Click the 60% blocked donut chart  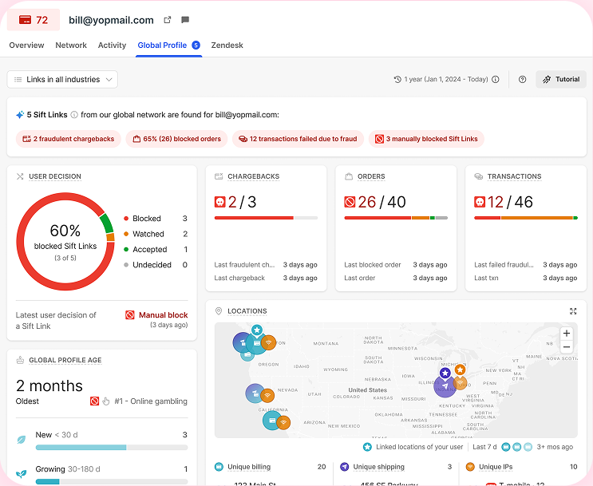pyautogui.click(x=65, y=241)
